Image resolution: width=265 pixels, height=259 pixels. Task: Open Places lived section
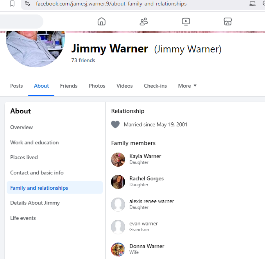tap(24, 157)
